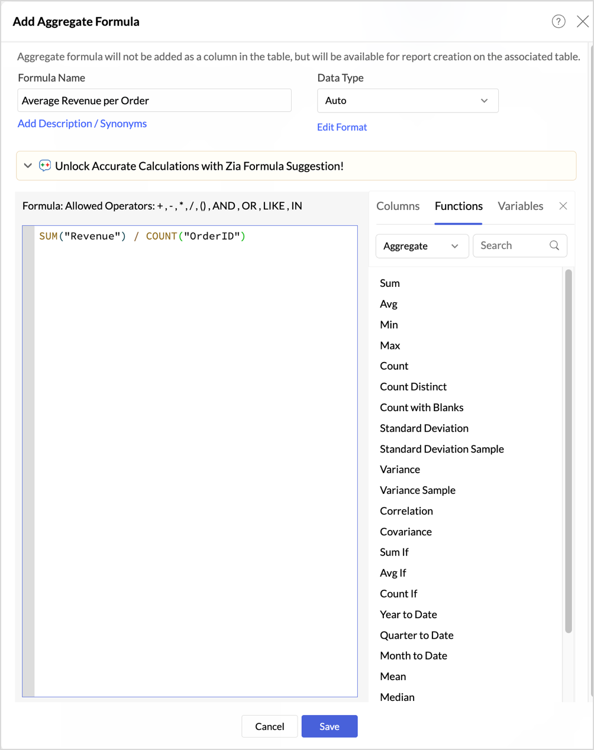Click into the function Search box
Image resolution: width=594 pixels, height=750 pixels.
[512, 245]
